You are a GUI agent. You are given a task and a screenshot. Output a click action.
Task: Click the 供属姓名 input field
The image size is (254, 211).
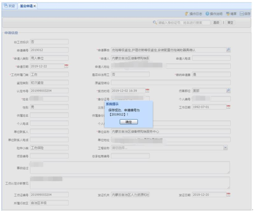pyautogui.click(x=49, y=115)
